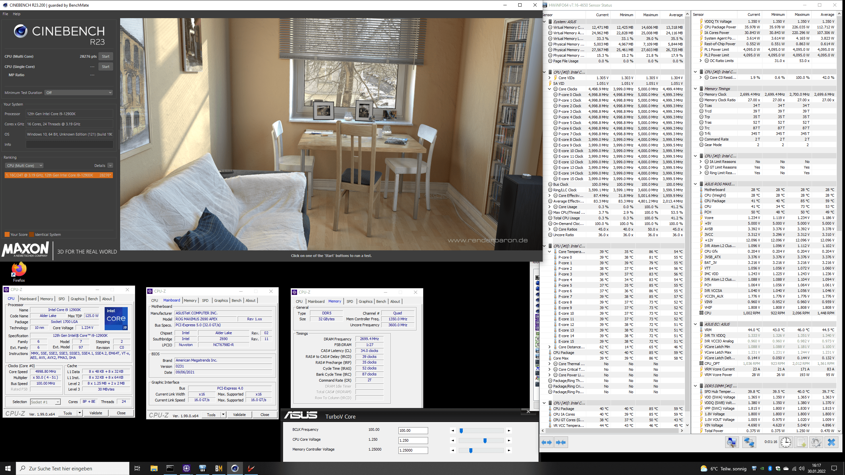Switch to Cinebench taskbar icon
The image size is (845, 475).
(235, 468)
